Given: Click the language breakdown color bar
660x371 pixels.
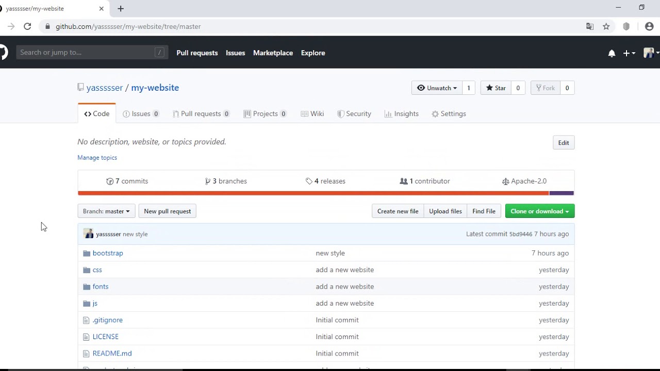Looking at the screenshot, I should click(326, 193).
